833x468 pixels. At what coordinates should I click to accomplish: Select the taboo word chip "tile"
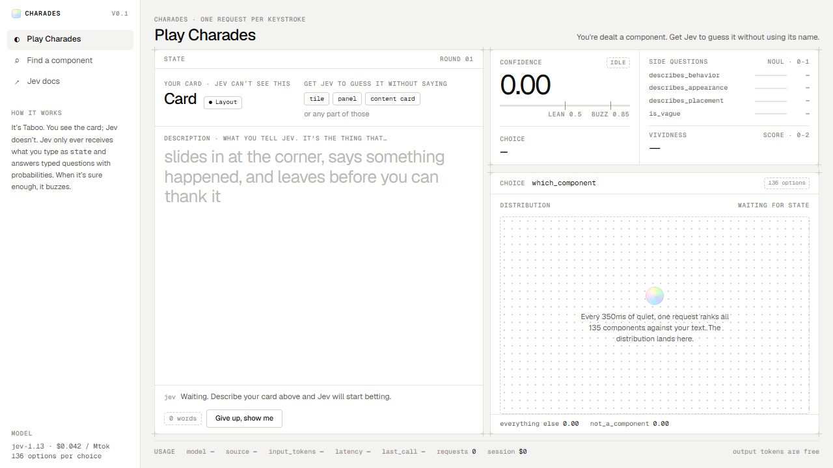pos(316,99)
